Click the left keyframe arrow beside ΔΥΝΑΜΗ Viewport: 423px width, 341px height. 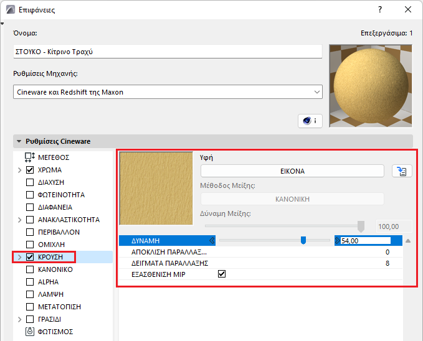212,240
